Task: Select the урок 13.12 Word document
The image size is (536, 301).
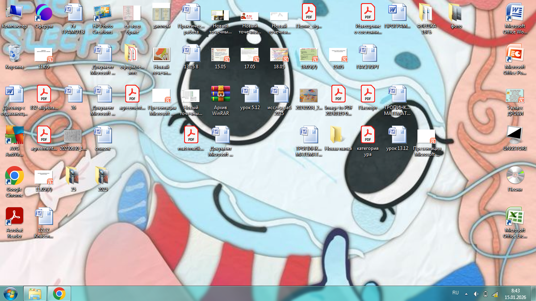Action: 397,138
